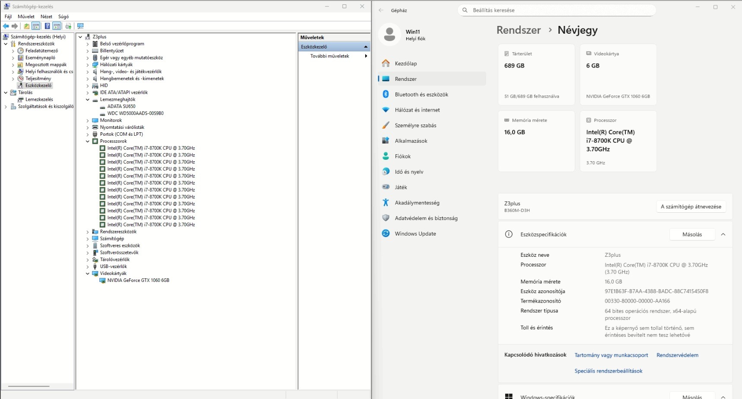Click Másolás next to Eszközspecifikációk
Screen dimensions: 742x399
(x=692, y=234)
